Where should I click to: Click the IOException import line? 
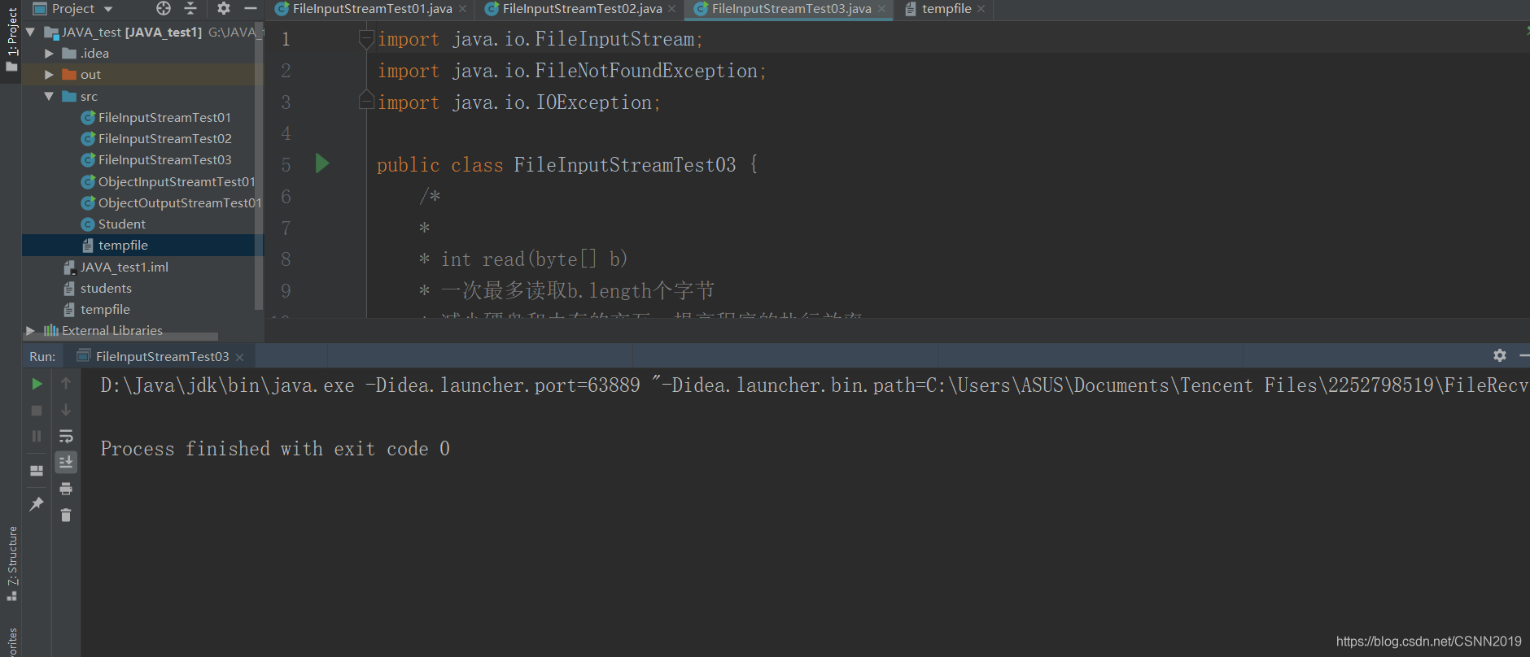[x=519, y=102]
